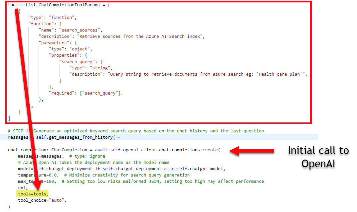Click highlighted tools=tools argument

[32, 194]
